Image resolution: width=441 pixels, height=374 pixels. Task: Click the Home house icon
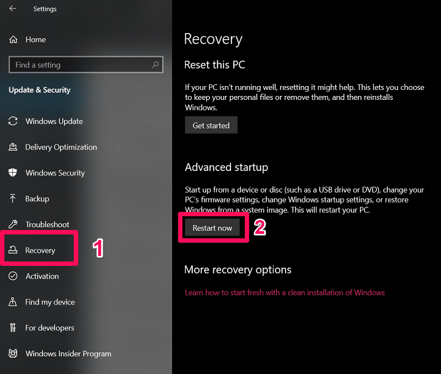tap(13, 39)
